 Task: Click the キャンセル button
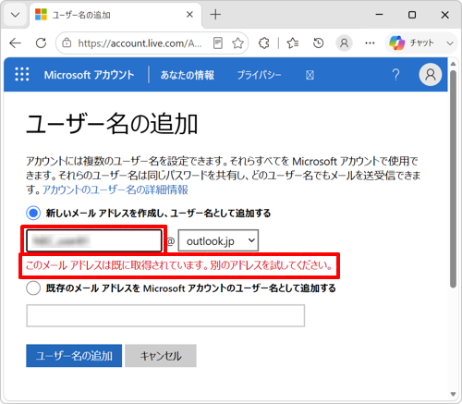point(161,356)
